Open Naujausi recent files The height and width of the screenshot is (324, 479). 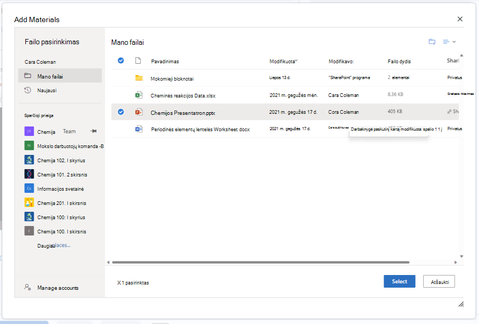[x=47, y=91]
